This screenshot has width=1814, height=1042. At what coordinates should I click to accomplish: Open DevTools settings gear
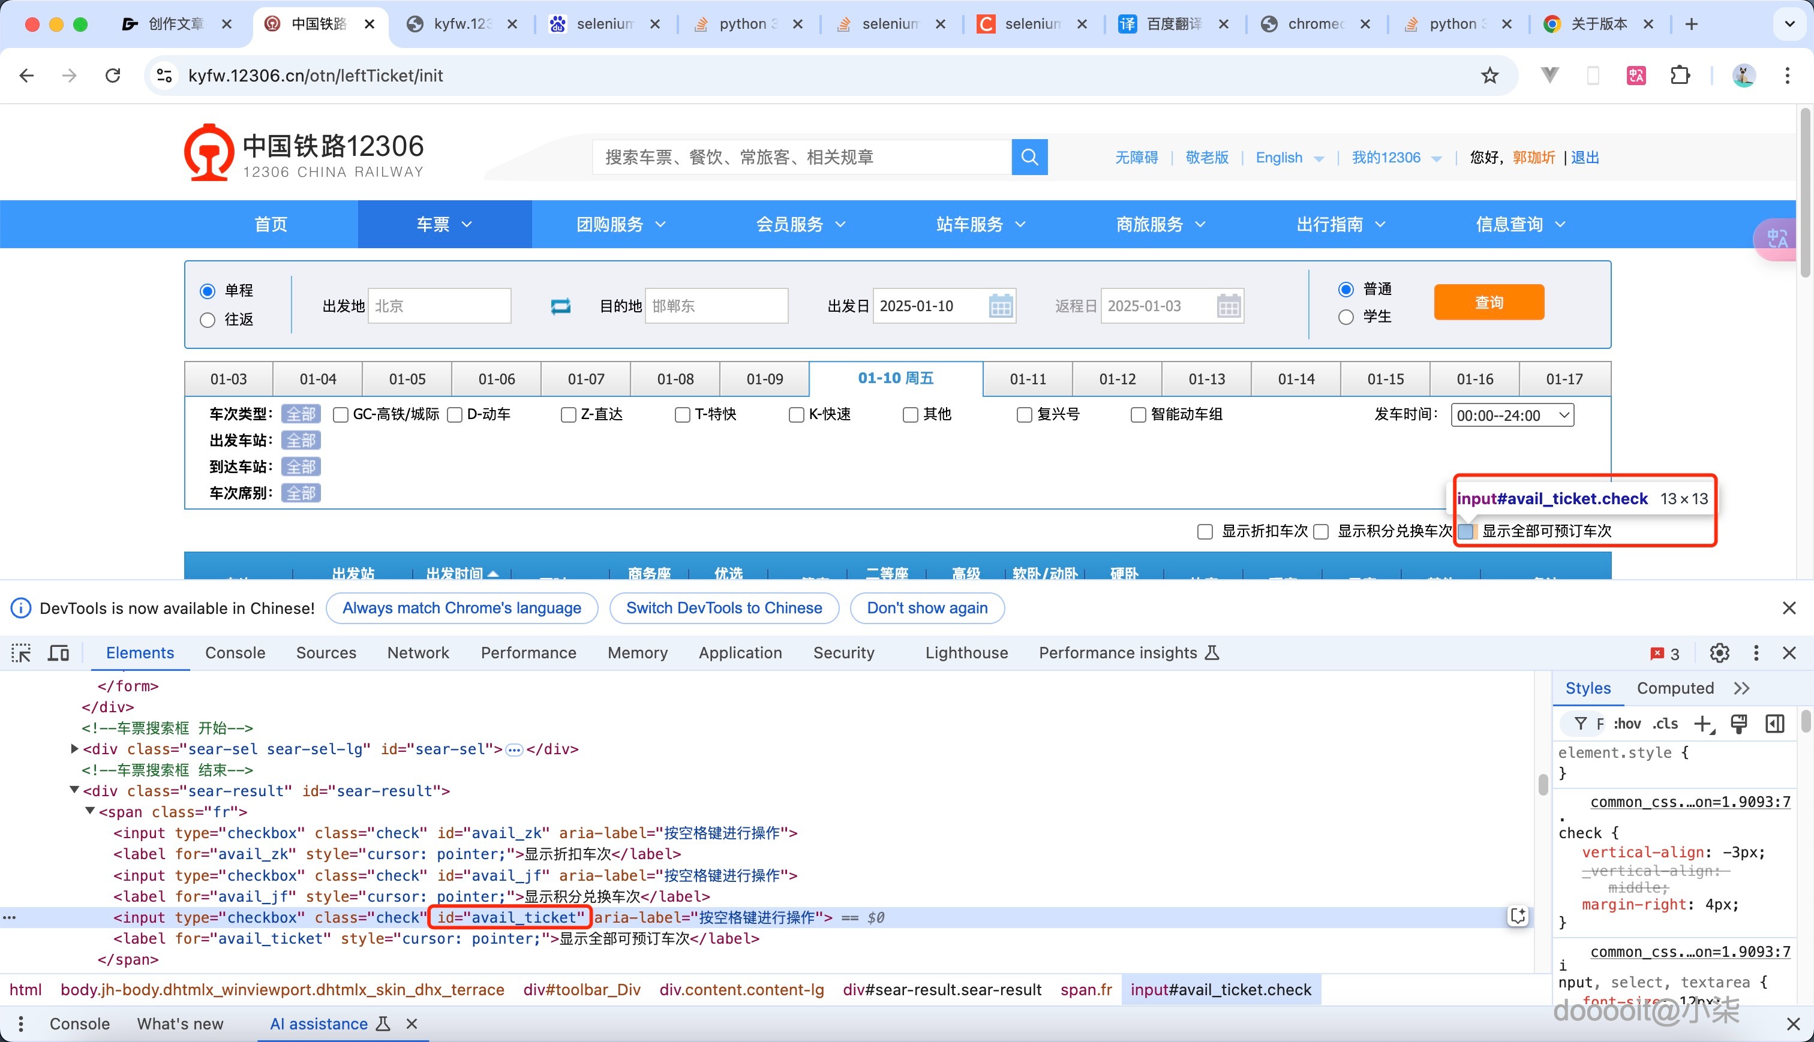click(1719, 653)
